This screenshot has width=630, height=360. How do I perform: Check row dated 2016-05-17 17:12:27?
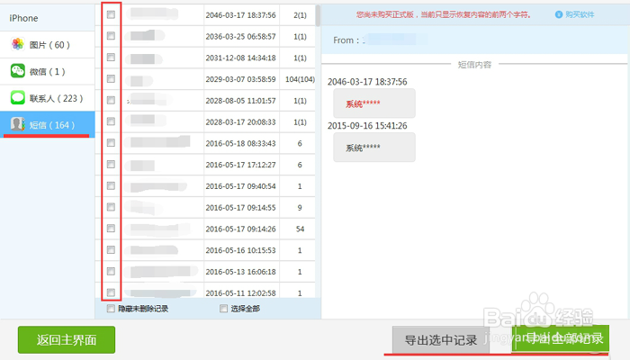(x=111, y=165)
